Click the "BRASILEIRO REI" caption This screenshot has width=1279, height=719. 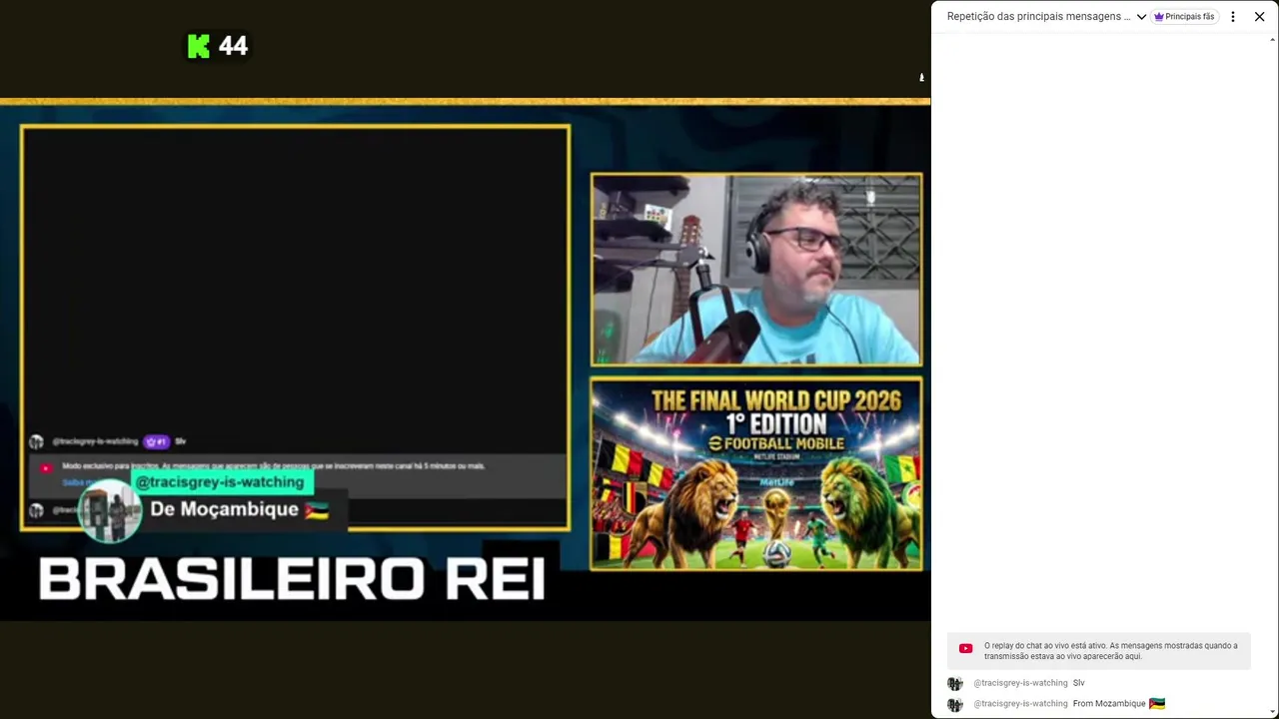tap(292, 579)
